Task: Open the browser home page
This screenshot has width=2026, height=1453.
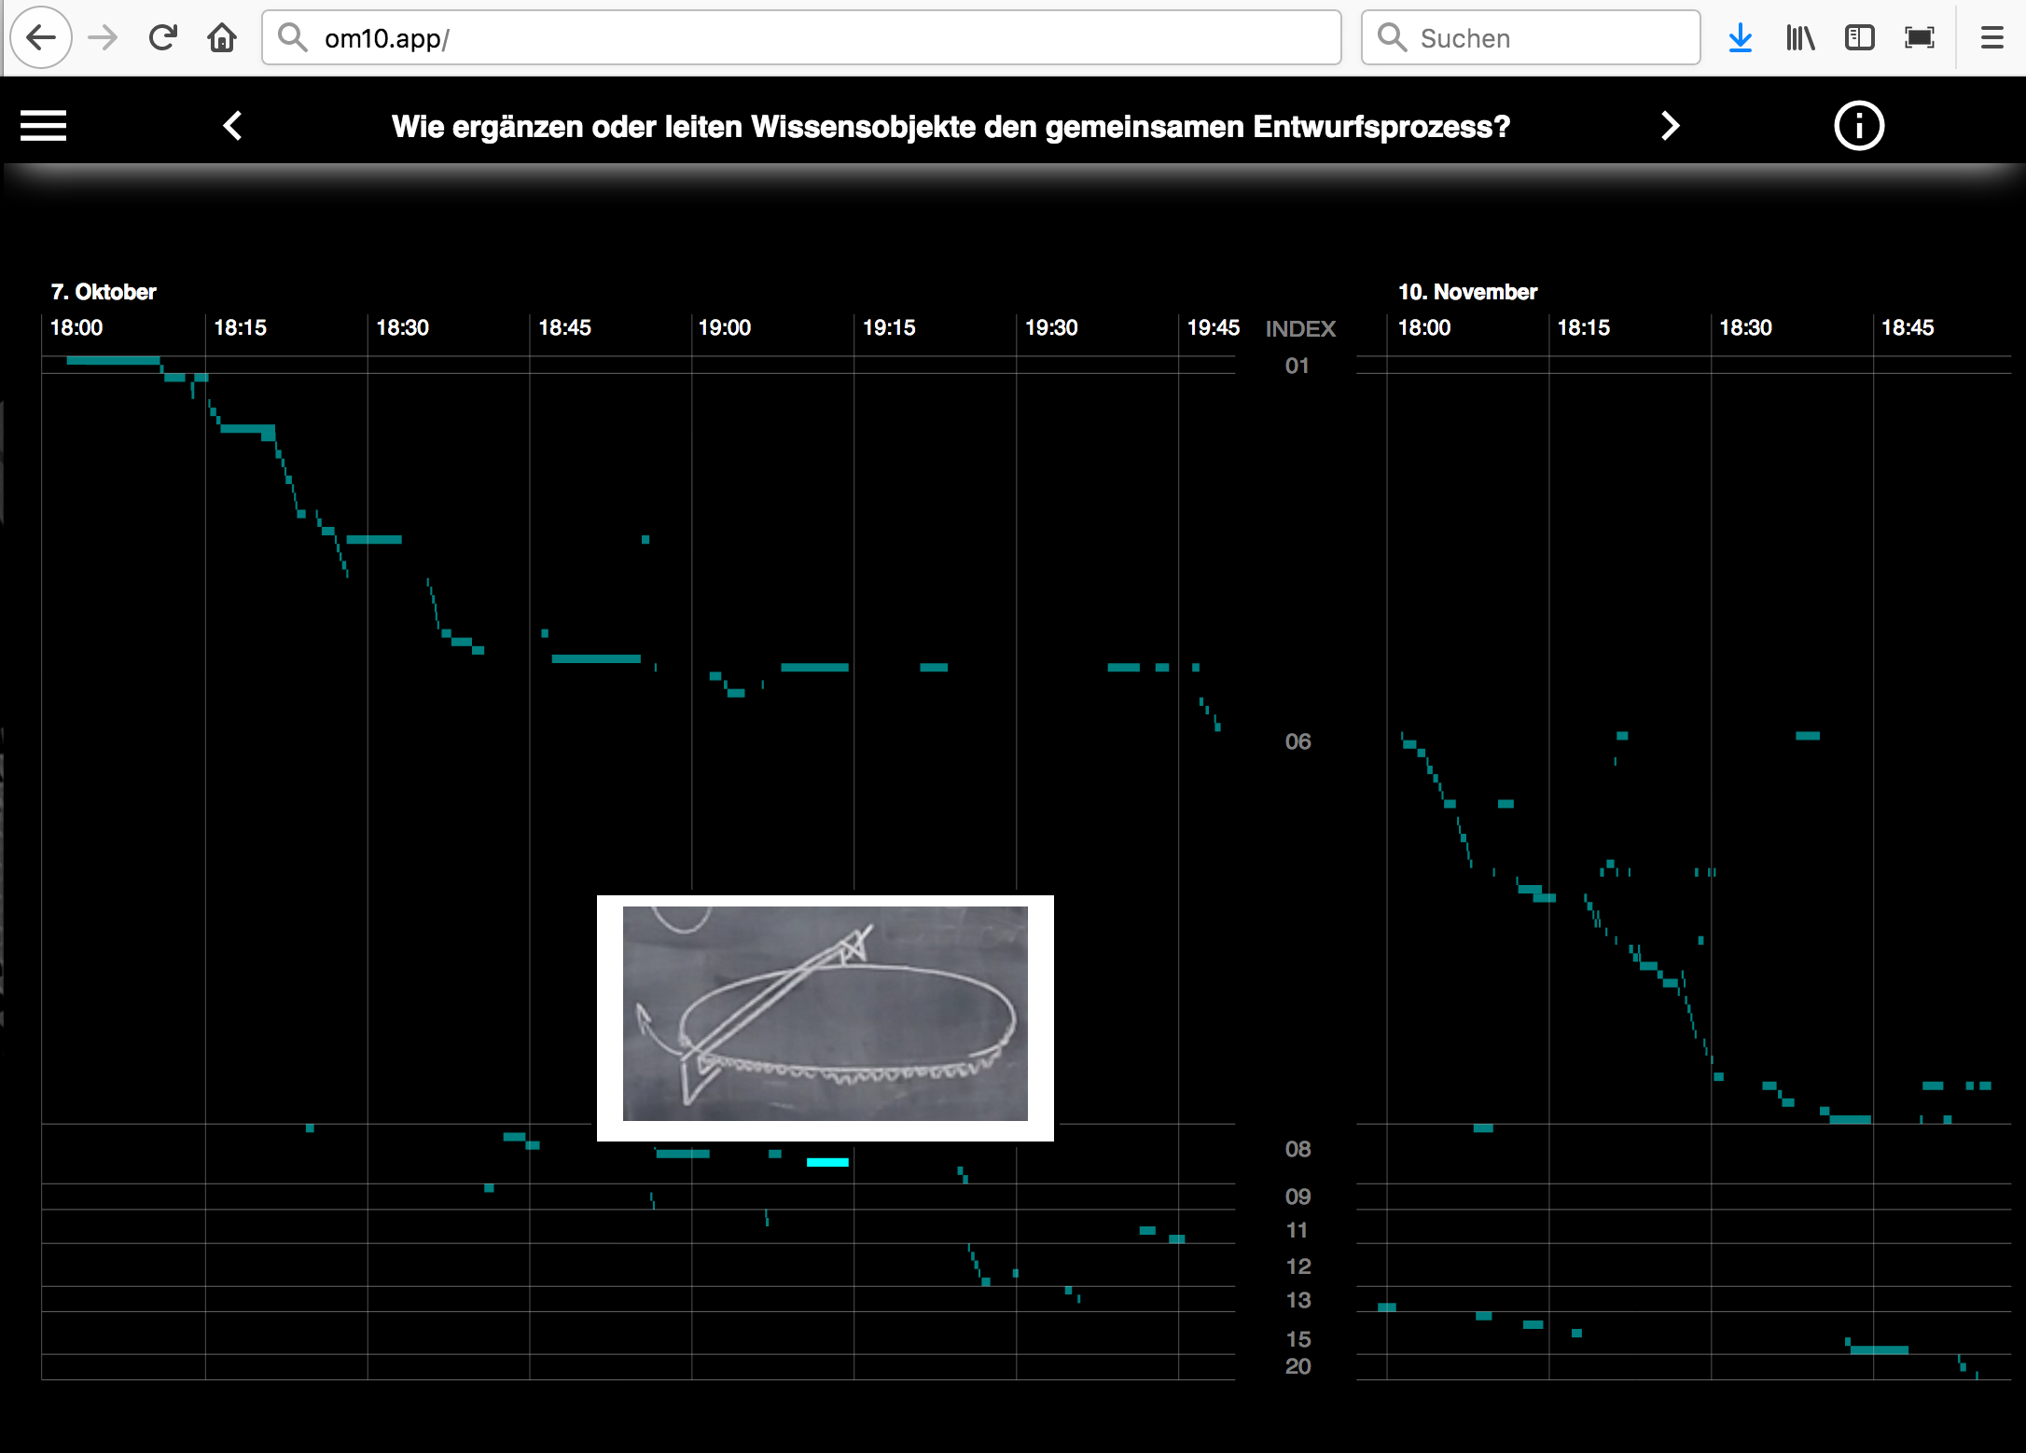Action: coord(222,37)
